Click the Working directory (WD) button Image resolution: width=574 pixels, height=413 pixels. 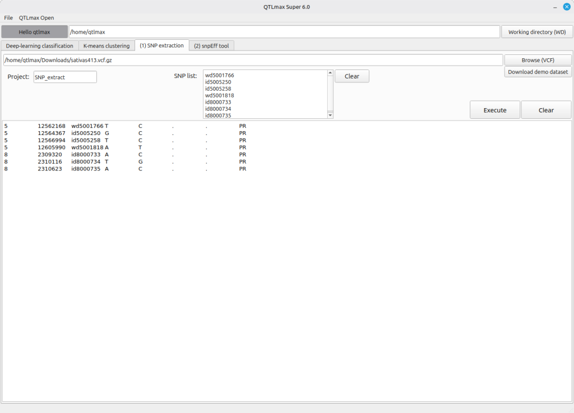536,32
